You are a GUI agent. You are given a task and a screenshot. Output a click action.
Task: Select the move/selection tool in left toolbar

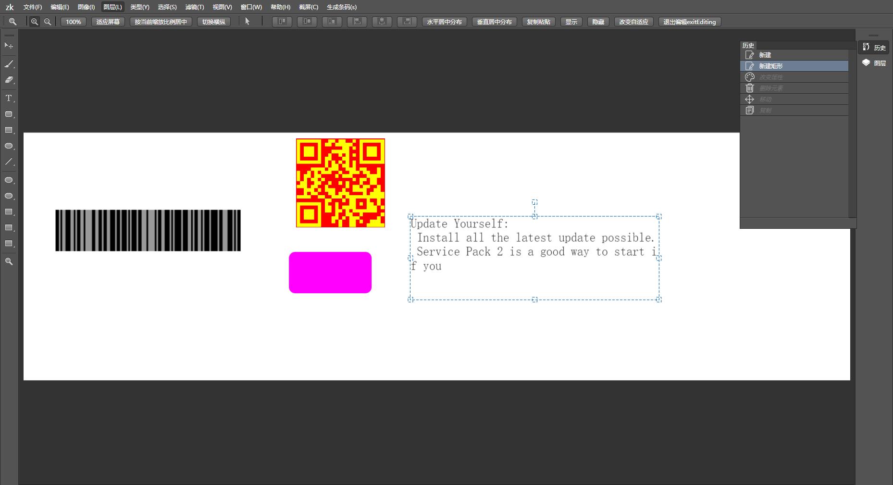pyautogui.click(x=9, y=46)
